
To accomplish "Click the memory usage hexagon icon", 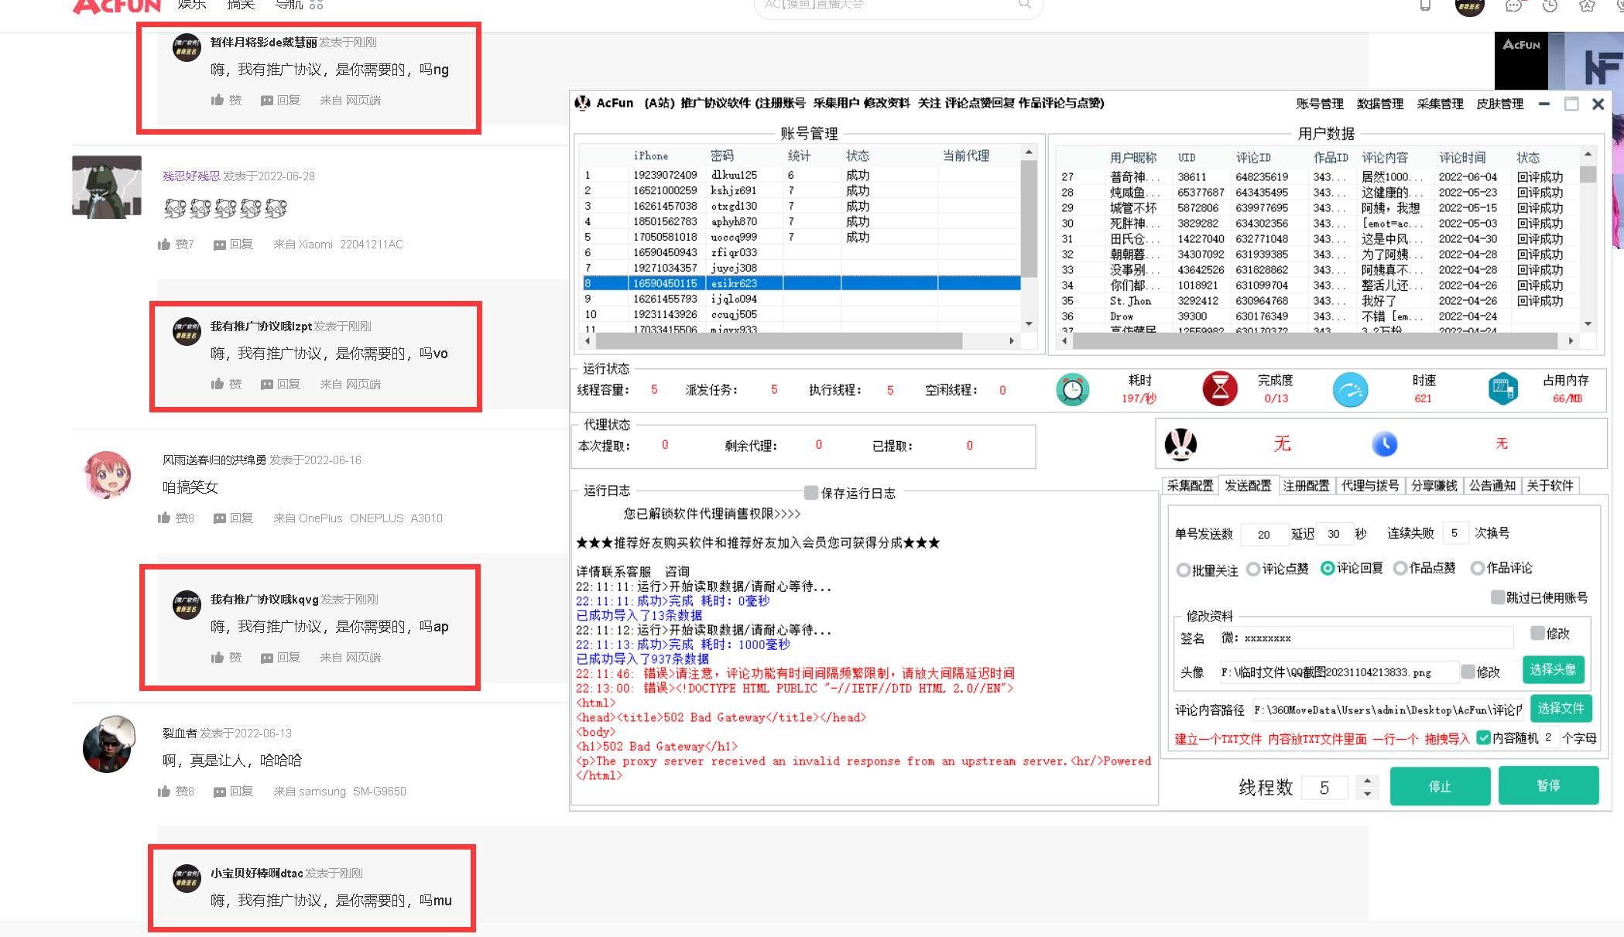I will (1502, 389).
